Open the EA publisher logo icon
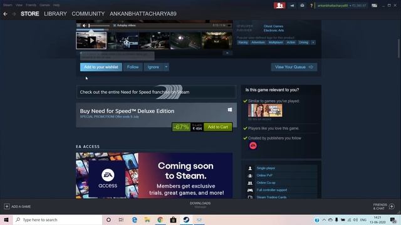Screen dimensions: 401x225 pos(253,146)
